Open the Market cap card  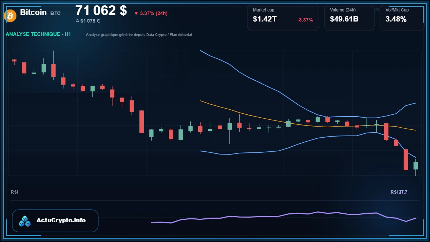pyautogui.click(x=283, y=17)
